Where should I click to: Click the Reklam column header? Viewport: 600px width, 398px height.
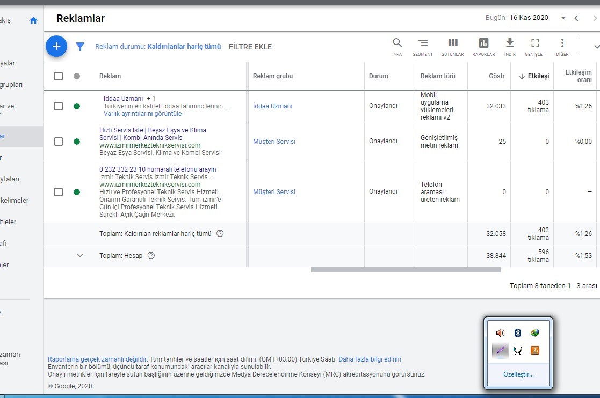tap(110, 76)
